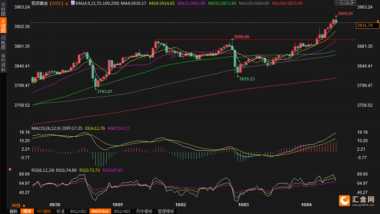This screenshot has width=380, height=214.
Task: Click the orange circle icon after 【60分】
Action: click(67, 3)
